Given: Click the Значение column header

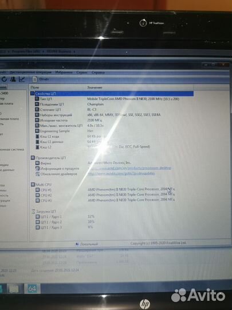Looking at the screenshot, I should pos(95,87).
